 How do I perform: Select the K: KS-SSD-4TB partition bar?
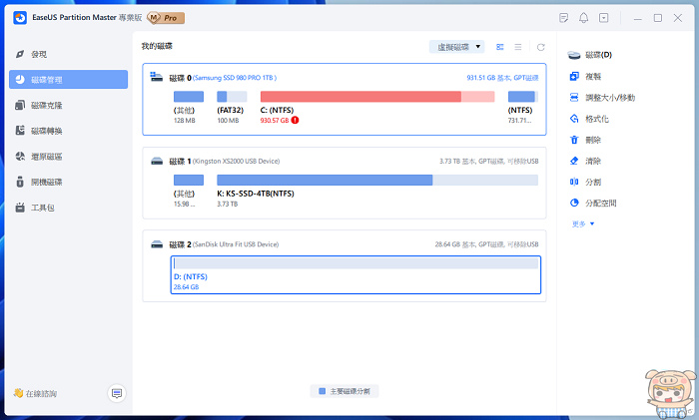pos(377,180)
